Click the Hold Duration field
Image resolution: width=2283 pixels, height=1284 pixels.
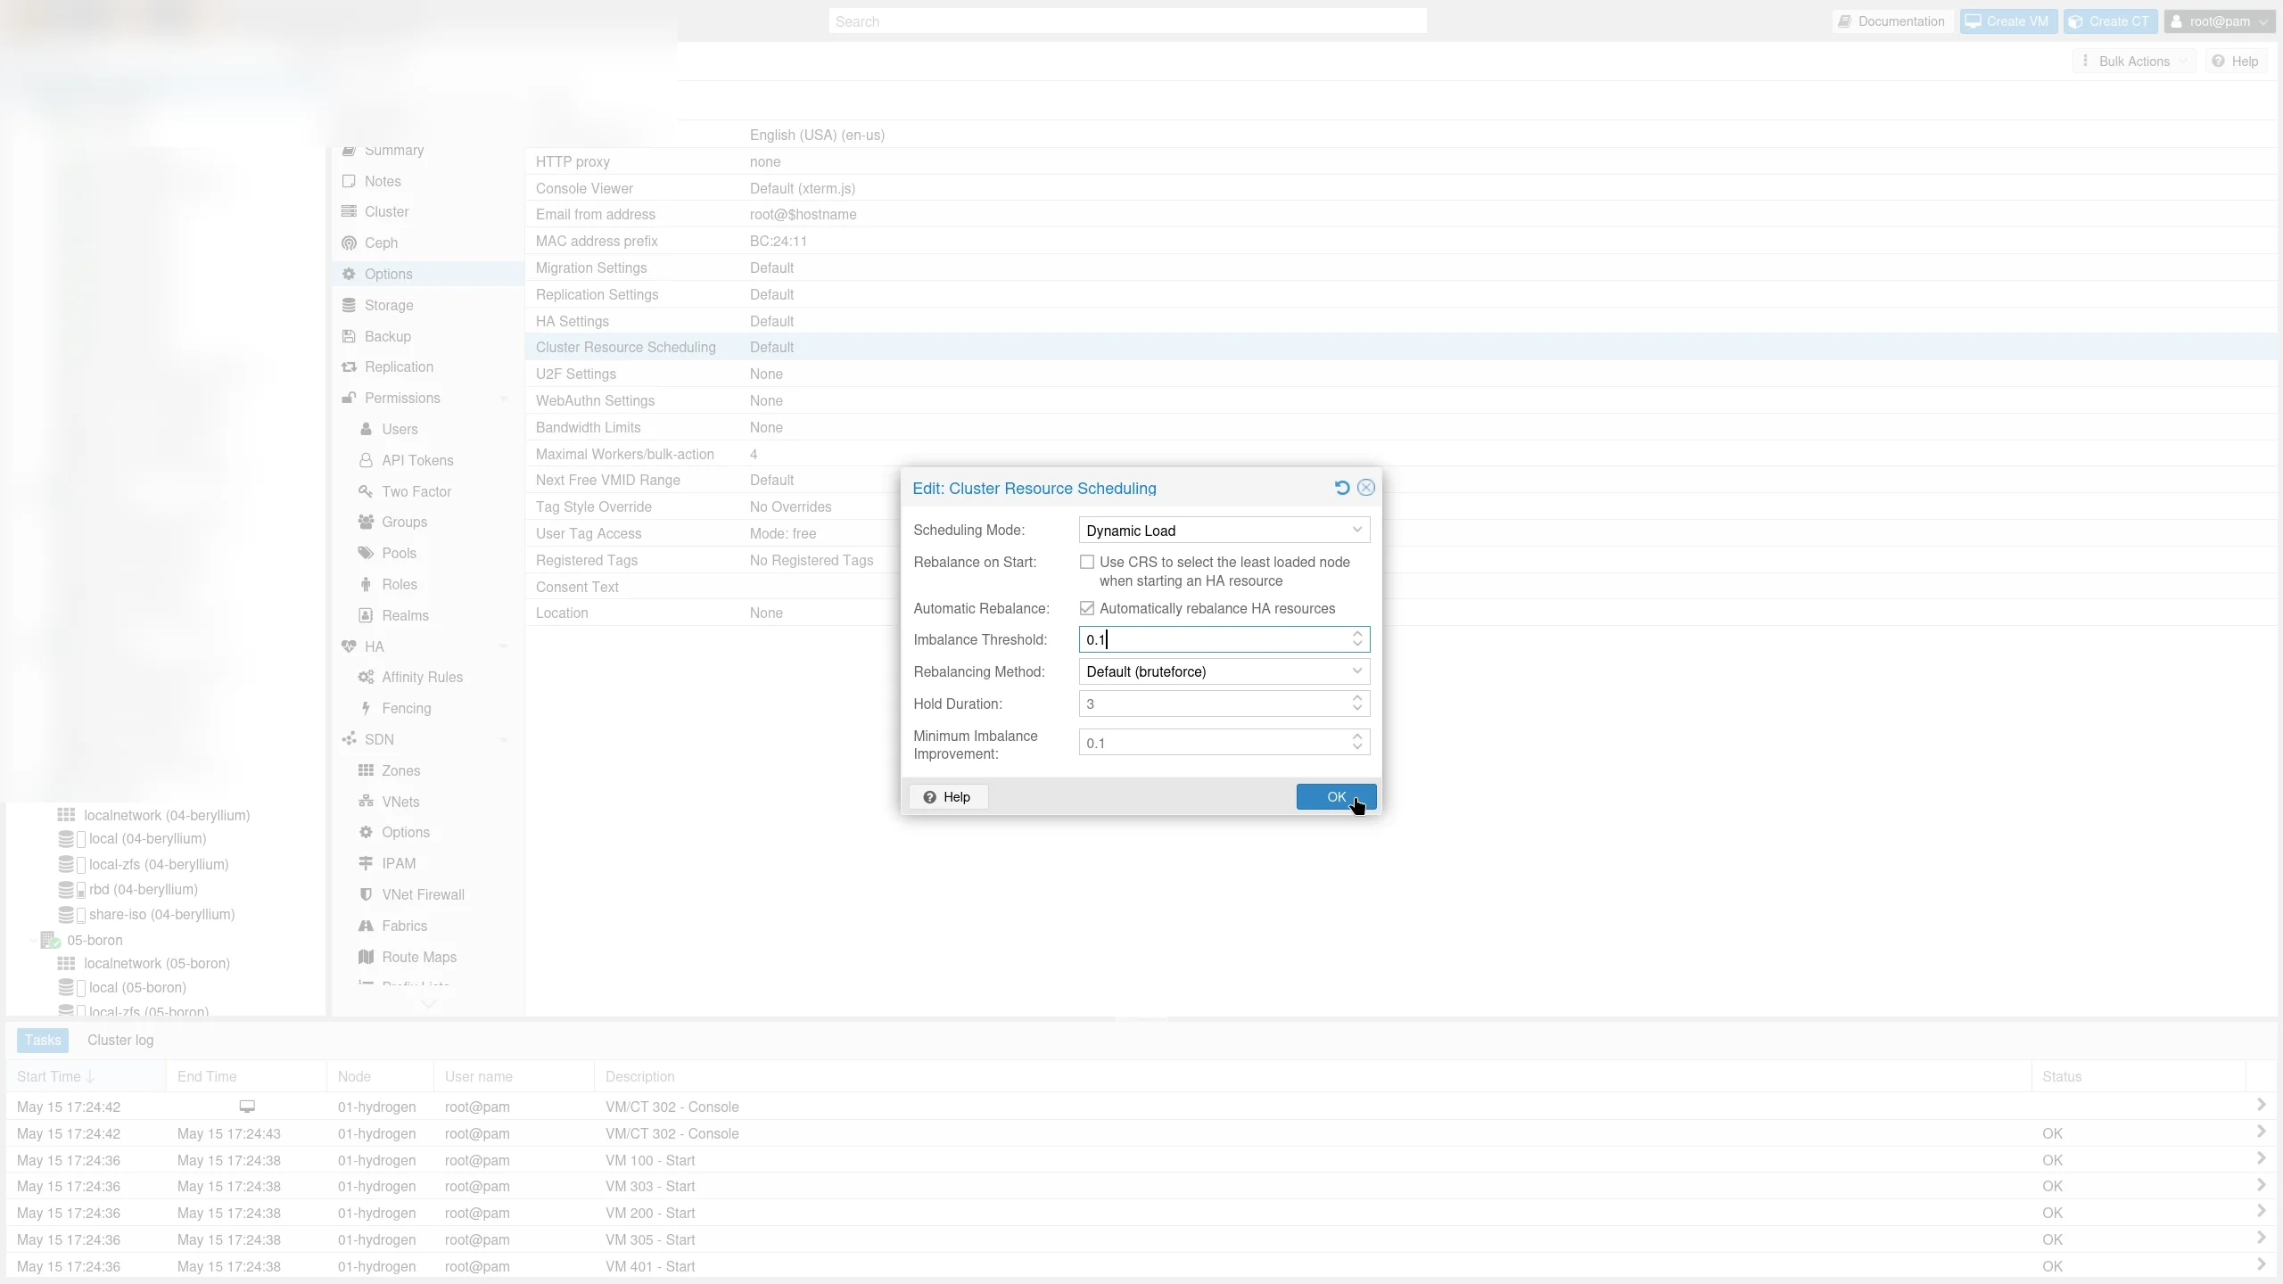click(1213, 704)
